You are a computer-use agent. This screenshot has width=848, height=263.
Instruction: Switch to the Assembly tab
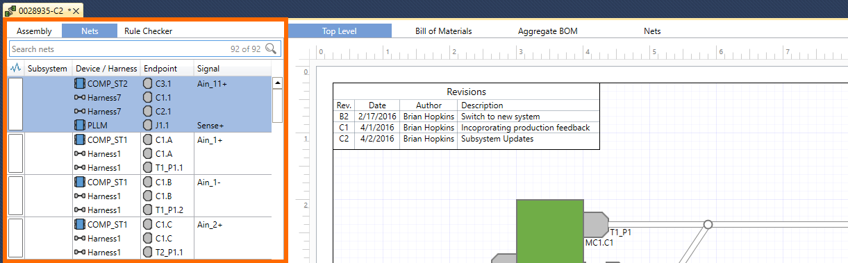[x=35, y=31]
